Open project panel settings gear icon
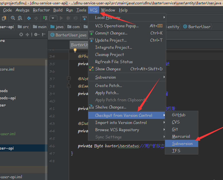The width and height of the screenshot is (223, 180). pyautogui.click(x=36, y=35)
